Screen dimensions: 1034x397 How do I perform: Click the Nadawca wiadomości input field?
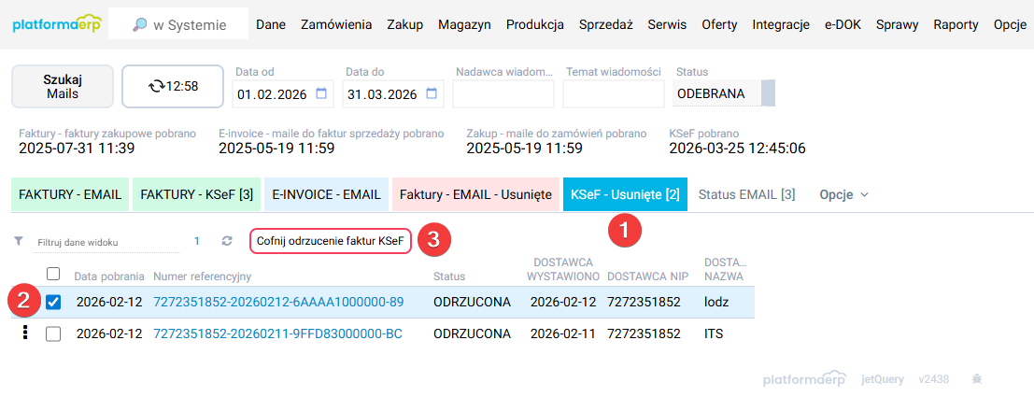[503, 93]
